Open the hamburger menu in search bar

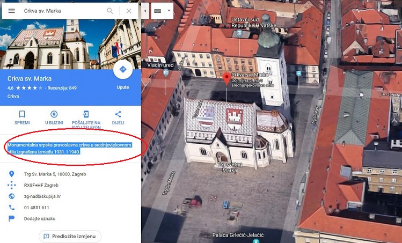(12, 11)
